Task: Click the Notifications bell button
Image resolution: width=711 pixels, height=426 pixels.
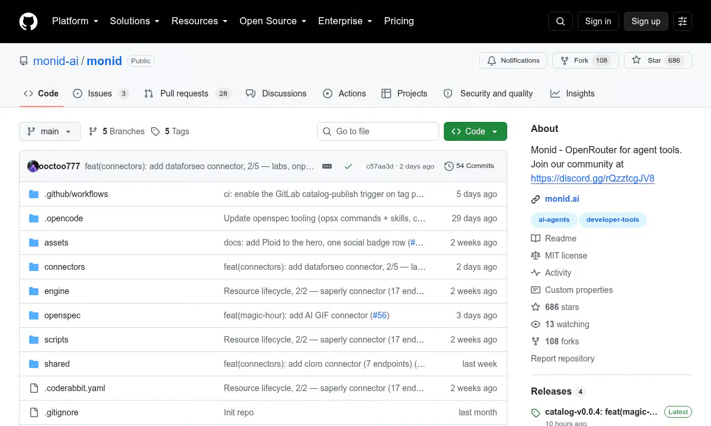Action: pyautogui.click(x=513, y=60)
